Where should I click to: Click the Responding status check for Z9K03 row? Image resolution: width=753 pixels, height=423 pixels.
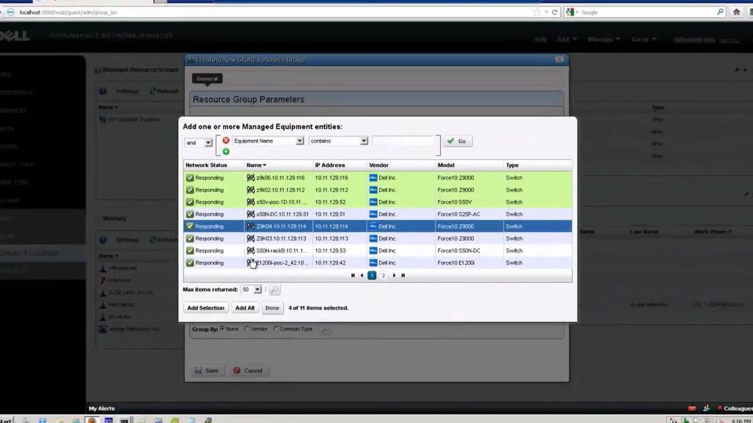190,239
